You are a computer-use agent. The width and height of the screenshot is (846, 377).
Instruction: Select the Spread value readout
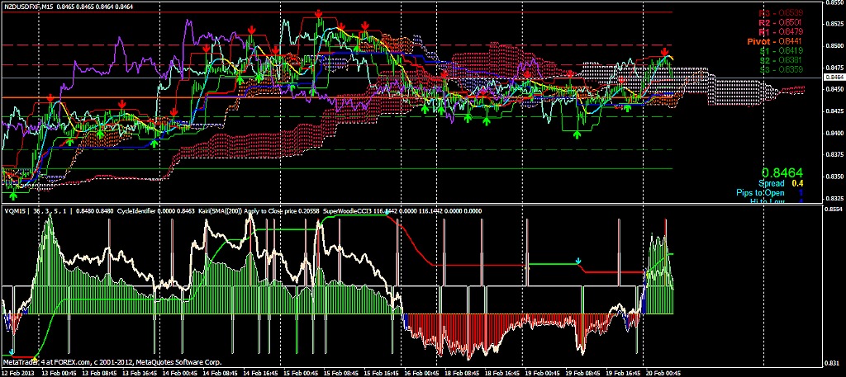pos(781,183)
